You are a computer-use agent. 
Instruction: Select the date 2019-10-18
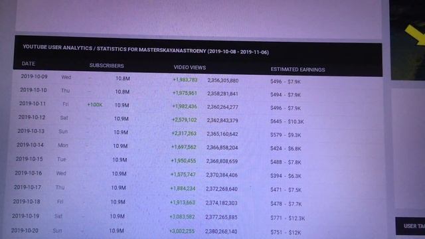[x=27, y=201]
